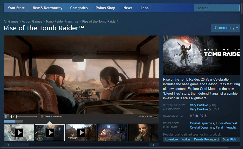This screenshot has height=149, width=243.
Task: Open the Feral Interactive publisher link
Action: [228, 127]
